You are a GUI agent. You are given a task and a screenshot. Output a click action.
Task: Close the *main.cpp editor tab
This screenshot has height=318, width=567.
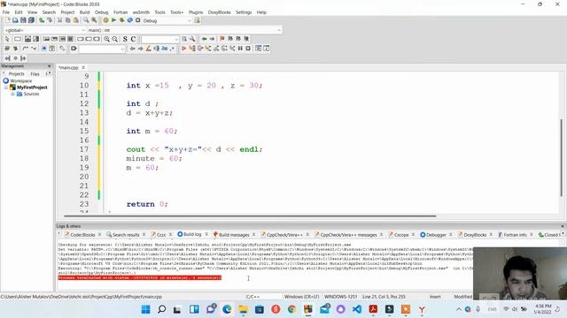coord(83,68)
